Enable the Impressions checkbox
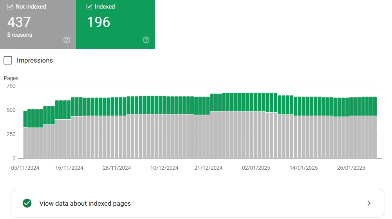 (x=8, y=60)
